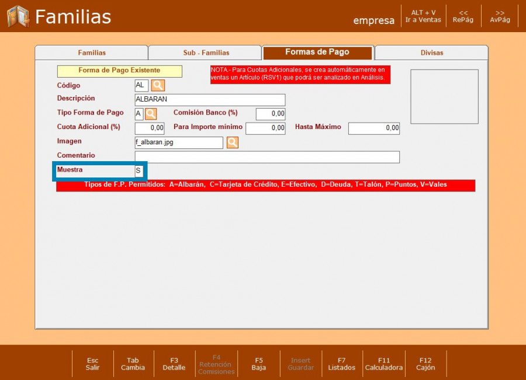Open F7 Listados
This screenshot has width=526, height=380.
[x=341, y=364]
